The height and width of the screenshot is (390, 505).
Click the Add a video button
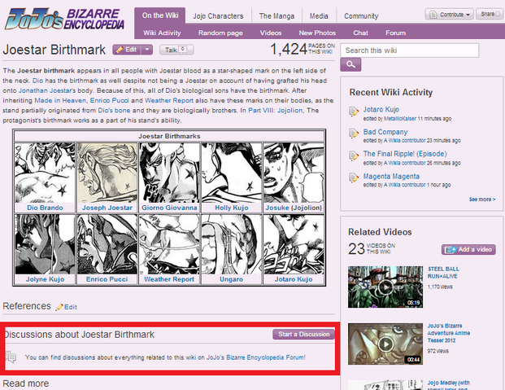[x=468, y=249]
